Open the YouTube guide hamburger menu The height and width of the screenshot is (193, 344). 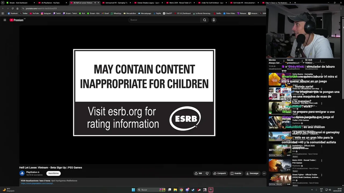point(5,20)
